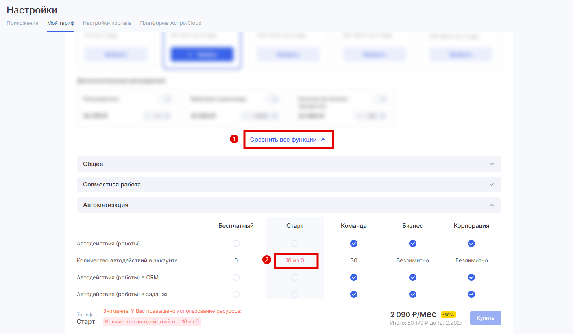Click Бизнес checkmark in Автодействия в CRM row
This screenshot has height=334, width=573.
(x=412, y=277)
